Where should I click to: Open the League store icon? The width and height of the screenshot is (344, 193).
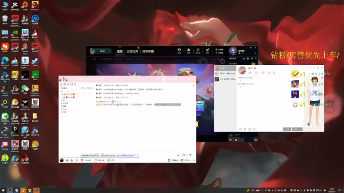(207, 51)
